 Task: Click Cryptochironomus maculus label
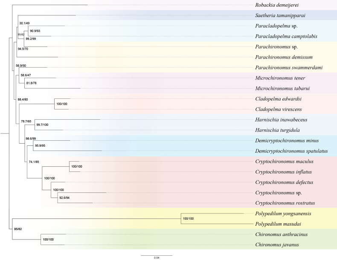[285, 162]
